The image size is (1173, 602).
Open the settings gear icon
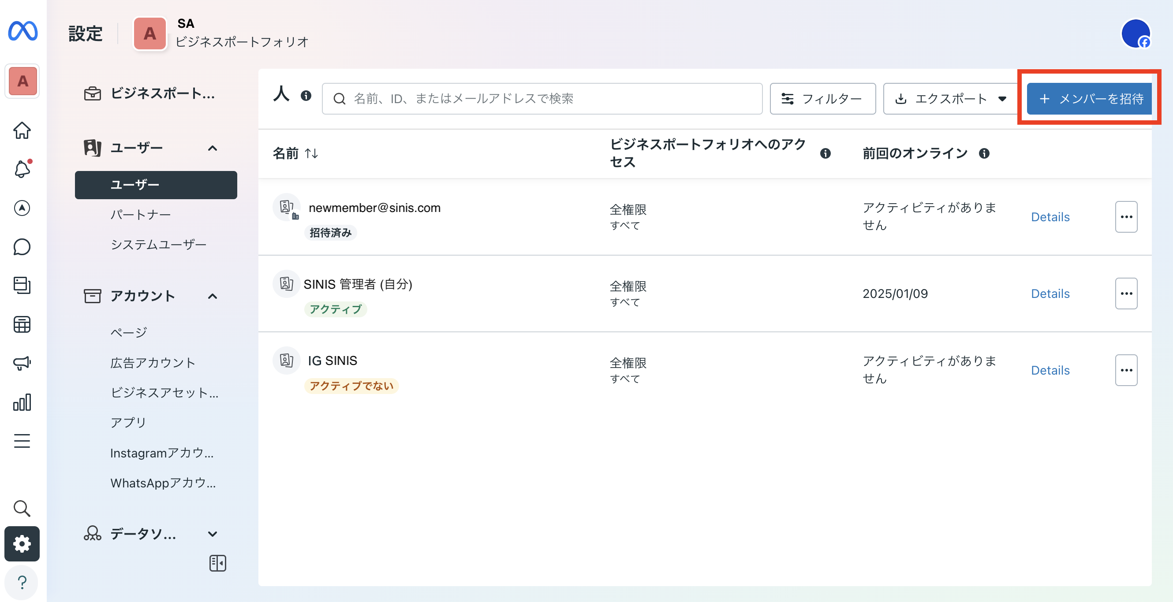pos(22,544)
